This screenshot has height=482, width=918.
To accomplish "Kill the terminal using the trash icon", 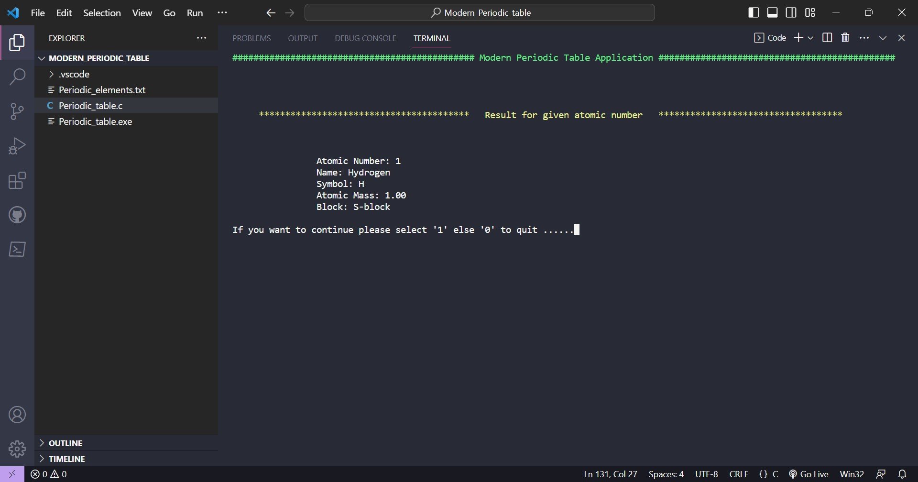I will [x=845, y=37].
